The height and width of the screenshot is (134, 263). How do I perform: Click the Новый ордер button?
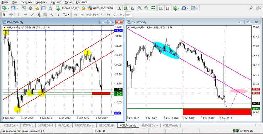point(67,8)
